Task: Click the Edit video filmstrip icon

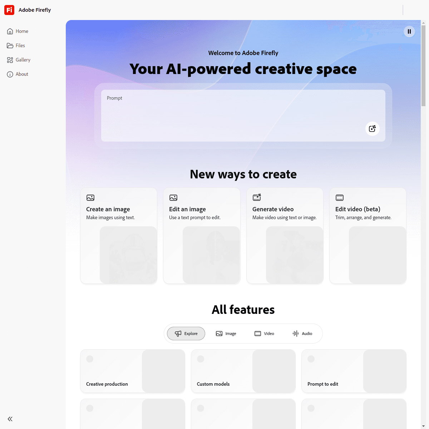Action: coord(340,198)
